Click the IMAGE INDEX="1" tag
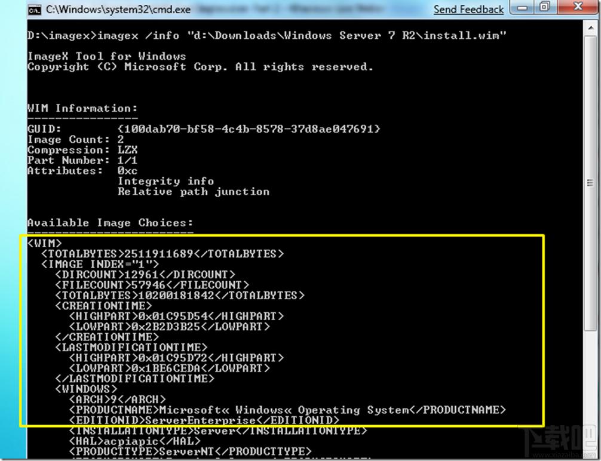The image size is (601, 461). point(100,264)
